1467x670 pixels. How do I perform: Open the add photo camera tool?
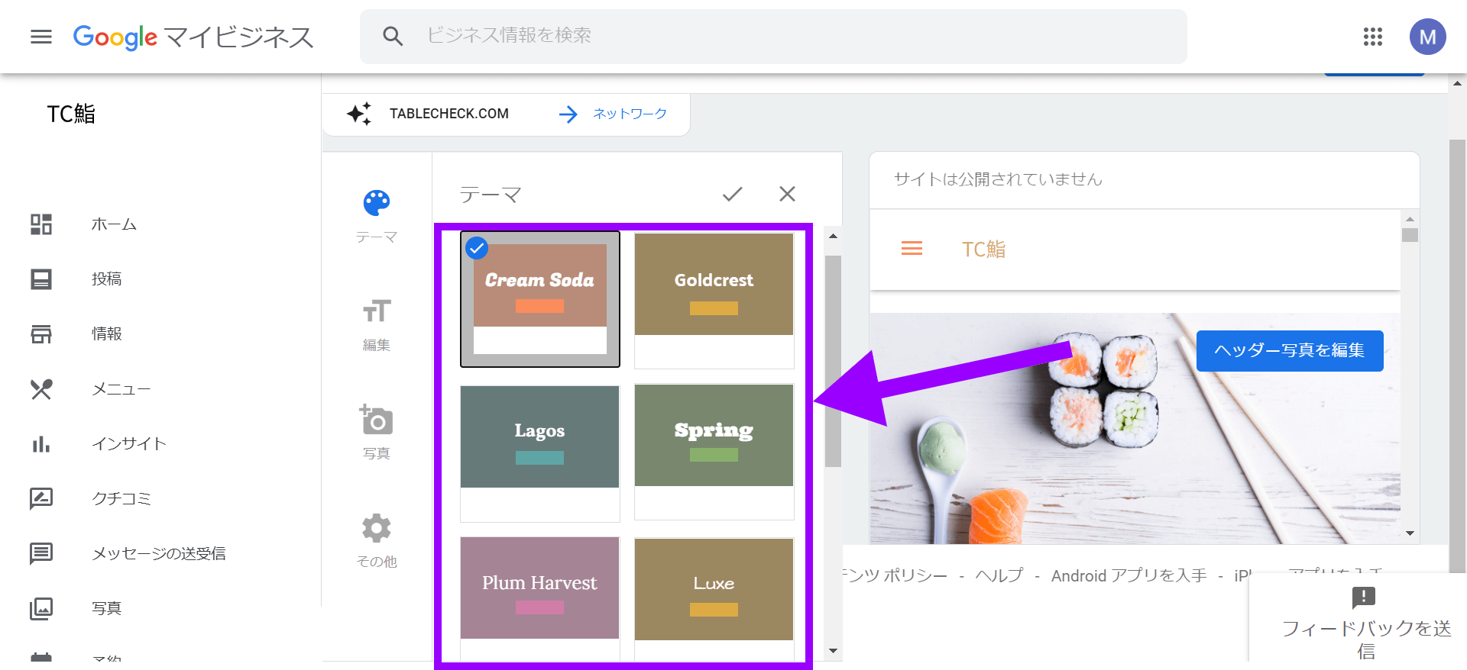376,420
